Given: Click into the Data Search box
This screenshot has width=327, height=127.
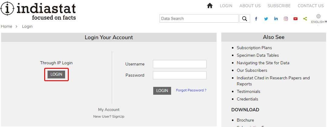Looking at the screenshot, I should pyautogui.click(x=199, y=18).
